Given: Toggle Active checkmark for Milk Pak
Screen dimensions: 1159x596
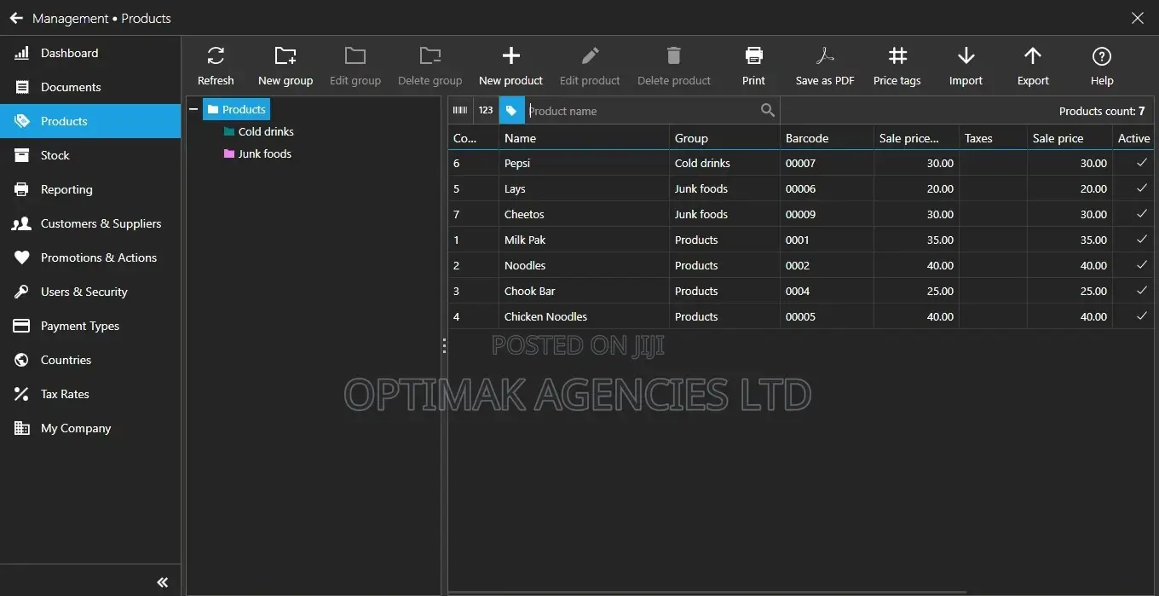Looking at the screenshot, I should point(1142,239).
